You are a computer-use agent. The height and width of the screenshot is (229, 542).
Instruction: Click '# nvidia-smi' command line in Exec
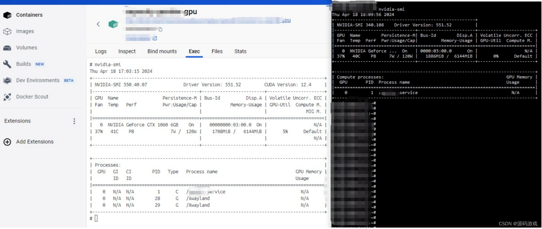coord(105,65)
